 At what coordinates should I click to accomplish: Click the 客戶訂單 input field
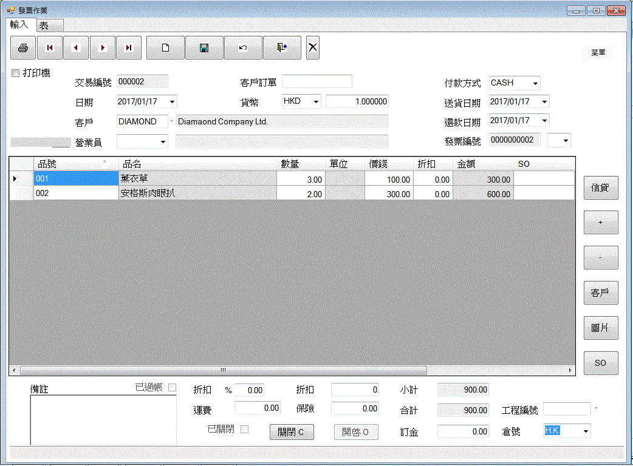point(317,81)
